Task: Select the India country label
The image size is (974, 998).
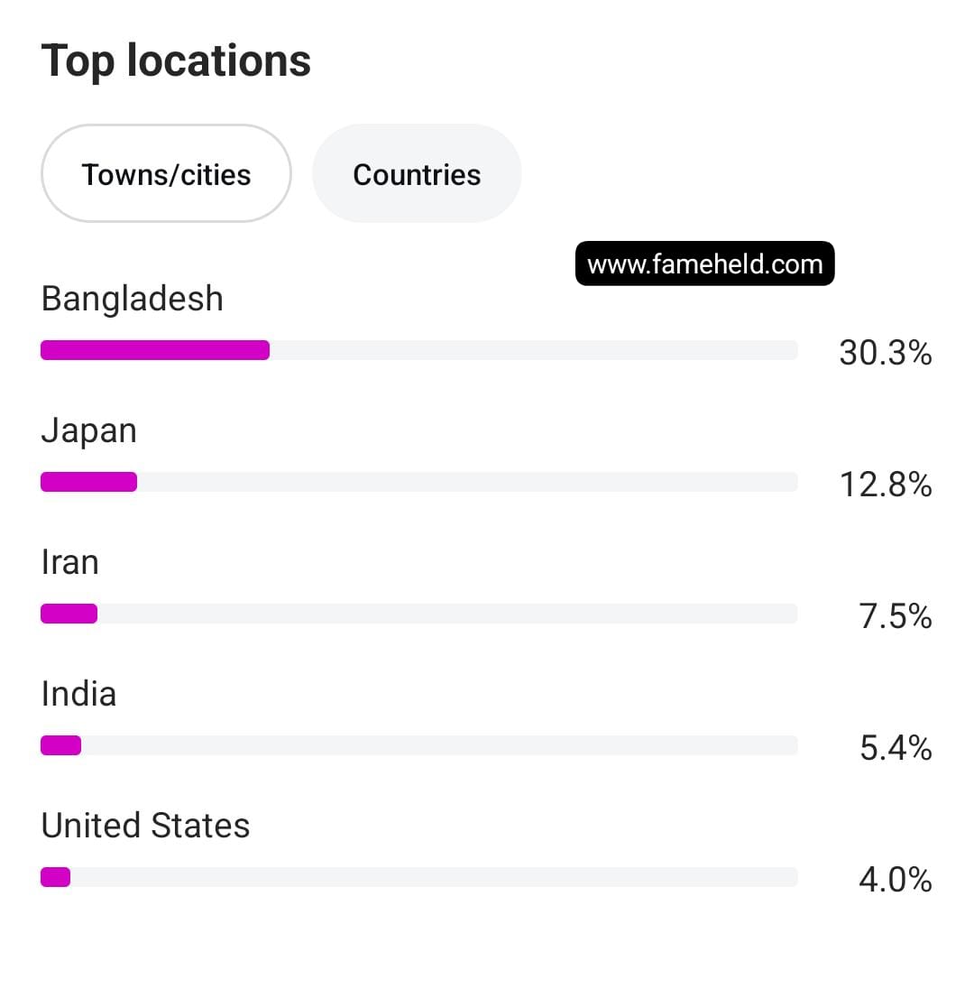Action: 78,694
